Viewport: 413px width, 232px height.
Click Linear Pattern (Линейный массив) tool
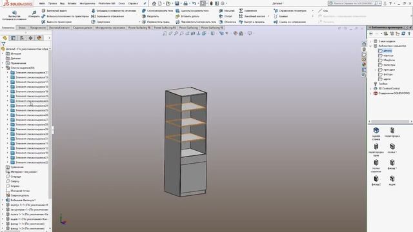[x=252, y=16]
